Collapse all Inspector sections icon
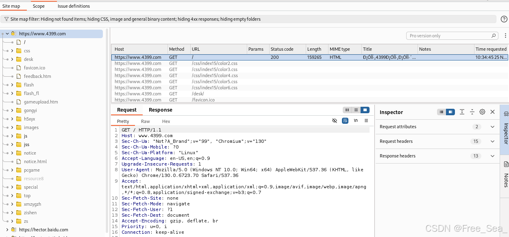The image size is (509, 237). tap(472, 112)
